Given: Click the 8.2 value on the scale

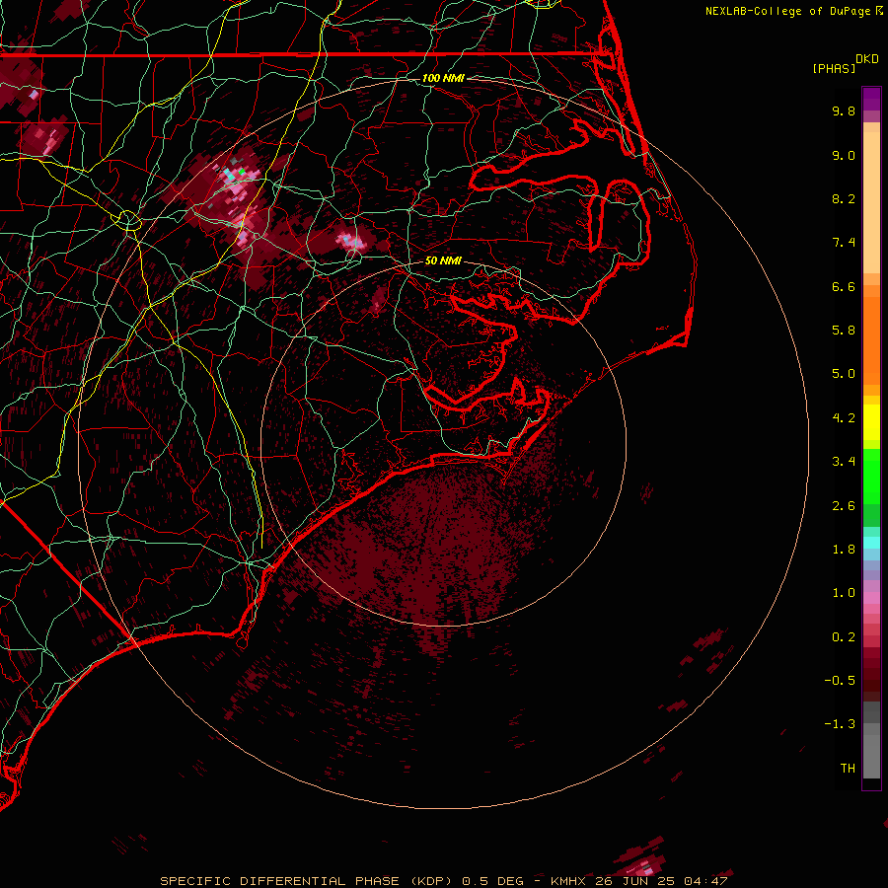Looking at the screenshot, I should [844, 198].
